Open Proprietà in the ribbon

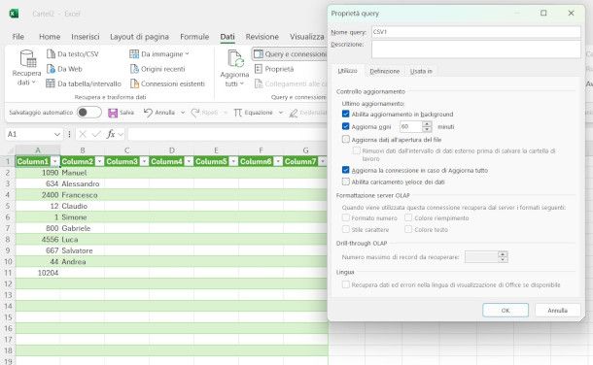(274, 69)
